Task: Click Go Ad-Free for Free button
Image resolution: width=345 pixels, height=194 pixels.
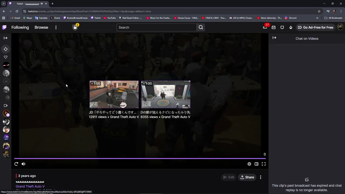Action: pyautogui.click(x=315, y=27)
